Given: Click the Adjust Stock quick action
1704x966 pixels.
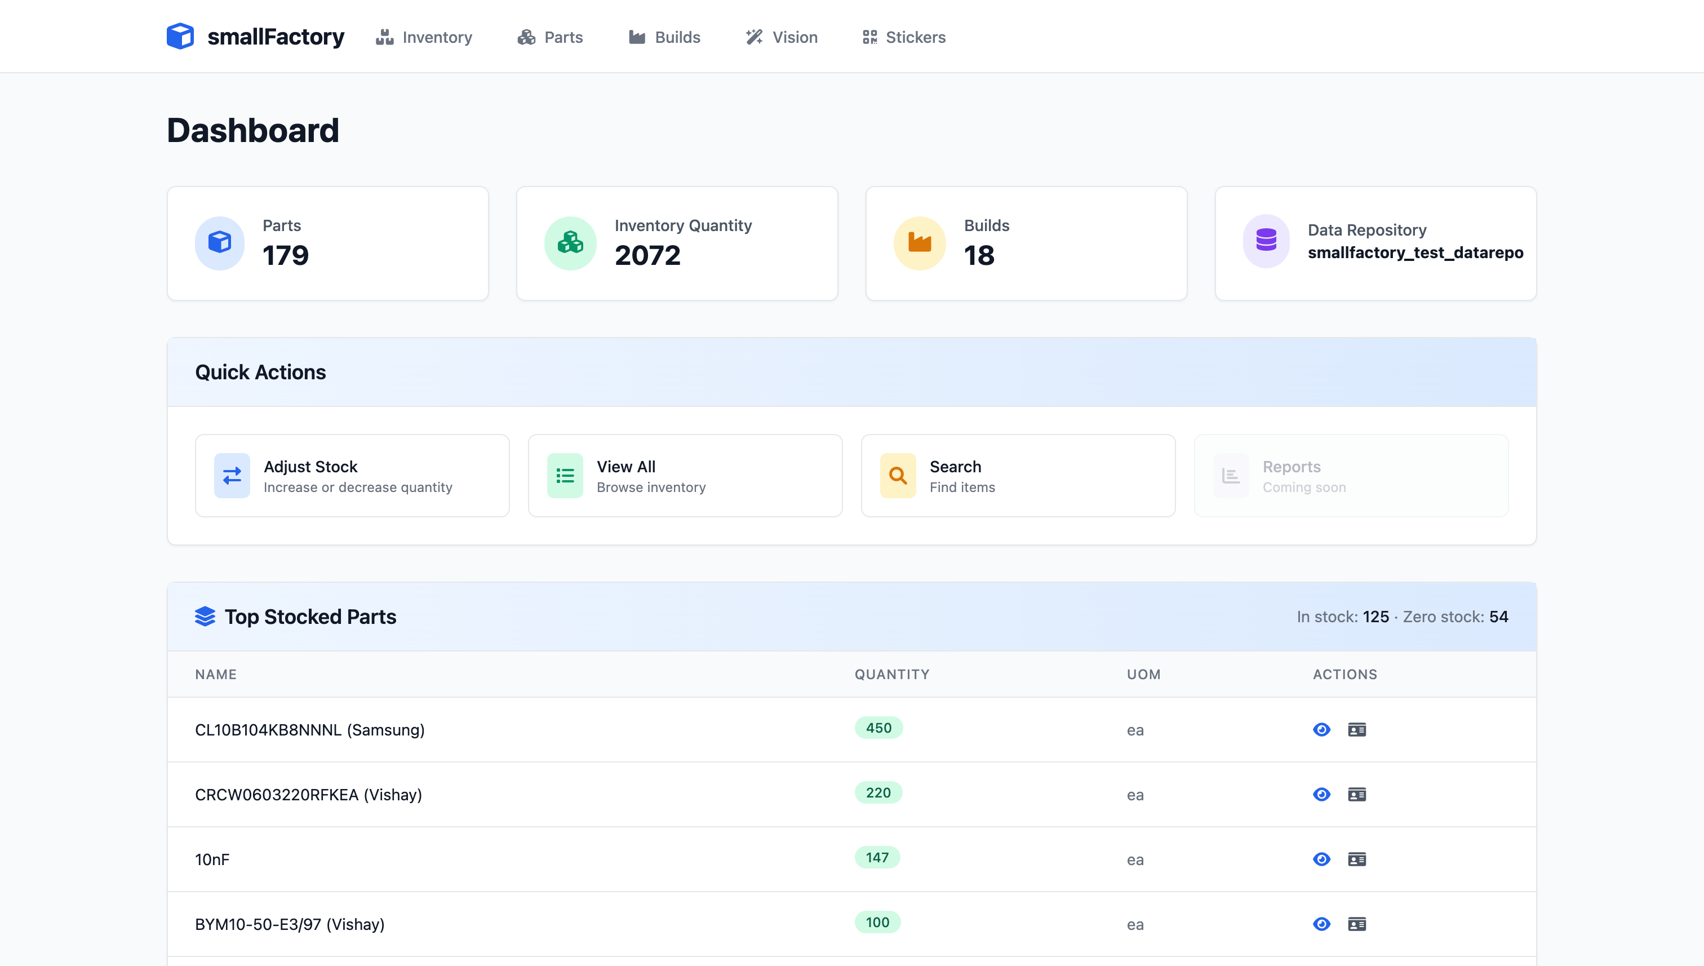Looking at the screenshot, I should click(x=352, y=476).
